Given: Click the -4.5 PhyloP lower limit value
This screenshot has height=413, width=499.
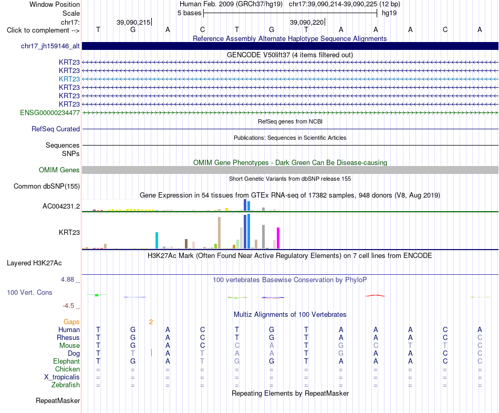Looking at the screenshot, I should (x=68, y=306).
